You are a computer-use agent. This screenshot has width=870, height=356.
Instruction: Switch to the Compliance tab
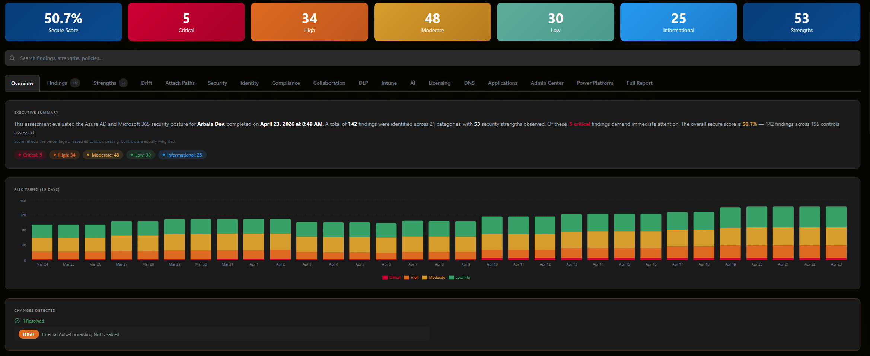click(286, 83)
